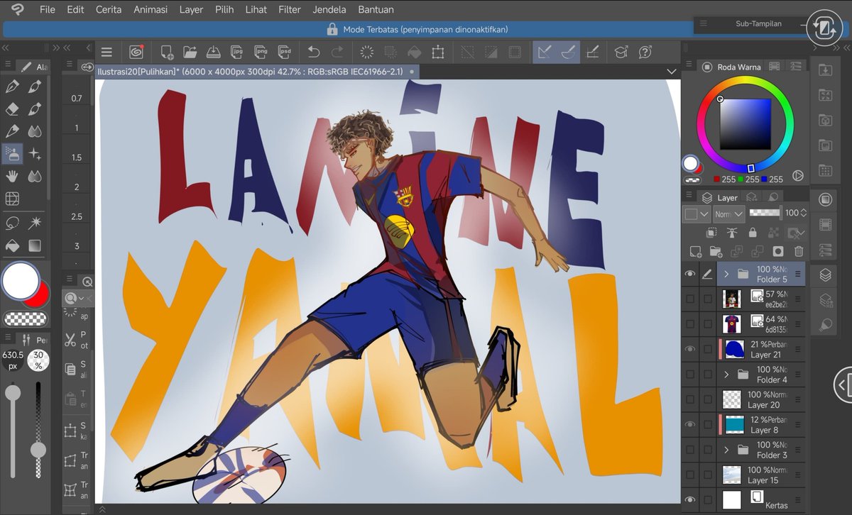Select the Hand move tool
852x515 pixels.
pyautogui.click(x=12, y=176)
